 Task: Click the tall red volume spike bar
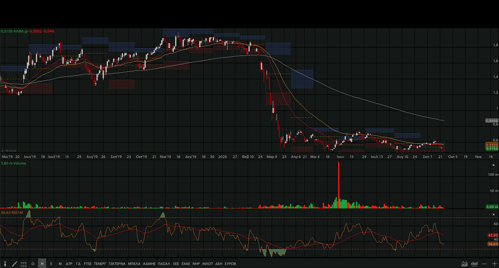(339, 183)
